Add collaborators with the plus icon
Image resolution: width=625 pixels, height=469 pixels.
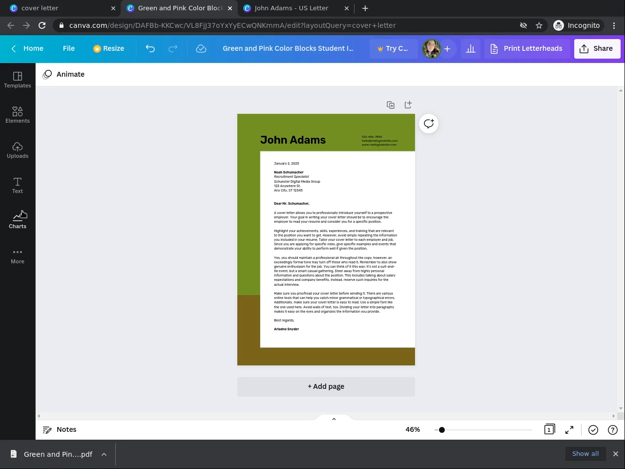(x=447, y=48)
